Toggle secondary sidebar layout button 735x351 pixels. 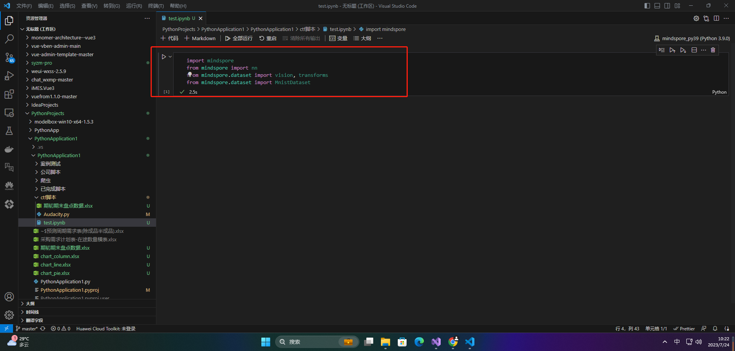point(667,6)
